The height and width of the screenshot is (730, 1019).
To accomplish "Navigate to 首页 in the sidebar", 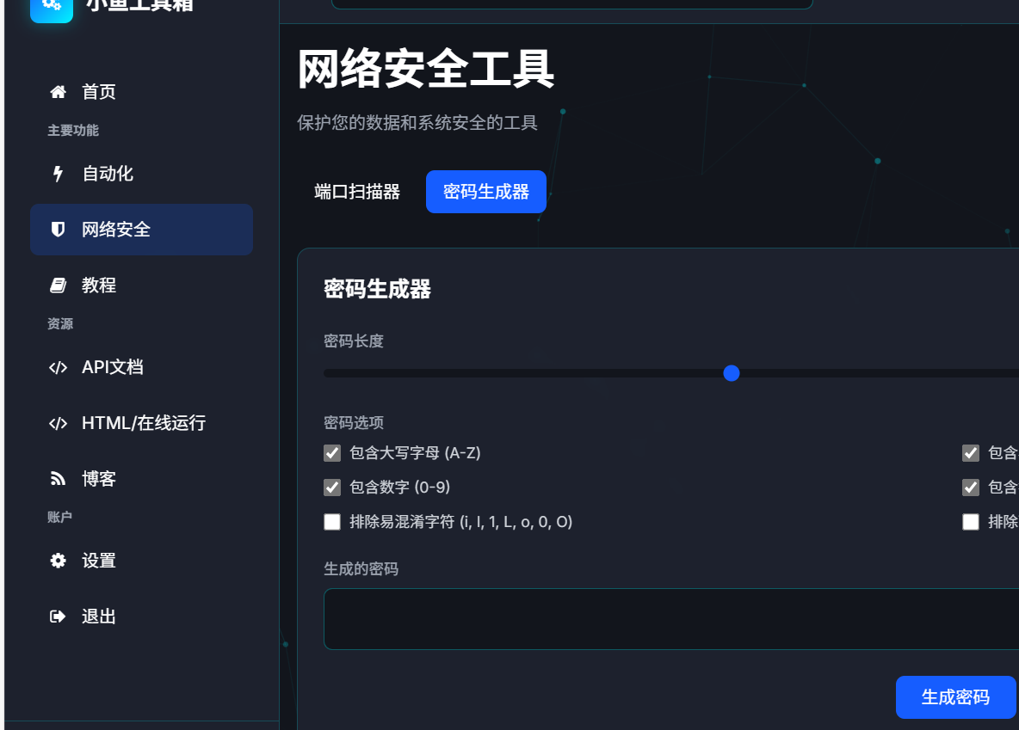I will pyautogui.click(x=97, y=91).
